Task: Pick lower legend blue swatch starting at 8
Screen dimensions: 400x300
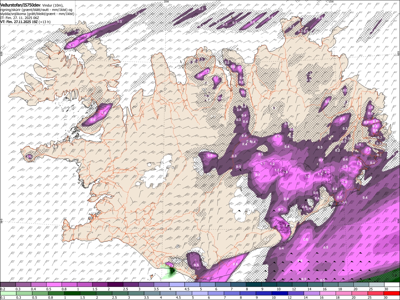Action: click(x=248, y=293)
